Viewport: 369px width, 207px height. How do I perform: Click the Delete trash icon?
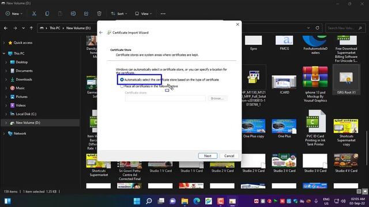point(99,14)
